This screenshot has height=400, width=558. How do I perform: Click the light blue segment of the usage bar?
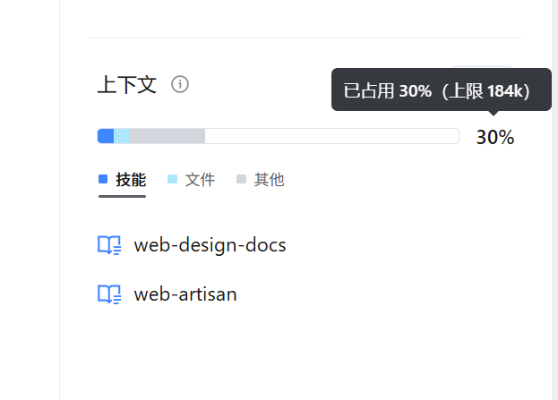[x=122, y=136]
